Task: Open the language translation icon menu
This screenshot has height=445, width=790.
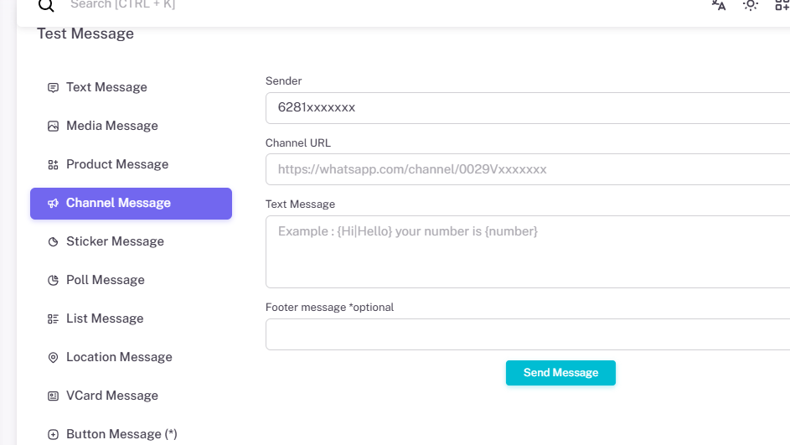Action: click(718, 4)
